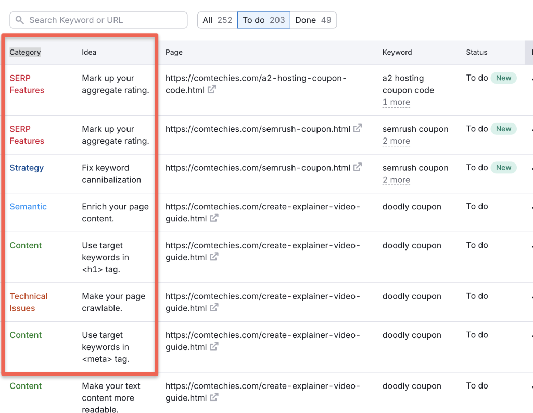Sort the list by the Category column
This screenshot has width=533, height=413.
[x=25, y=52]
